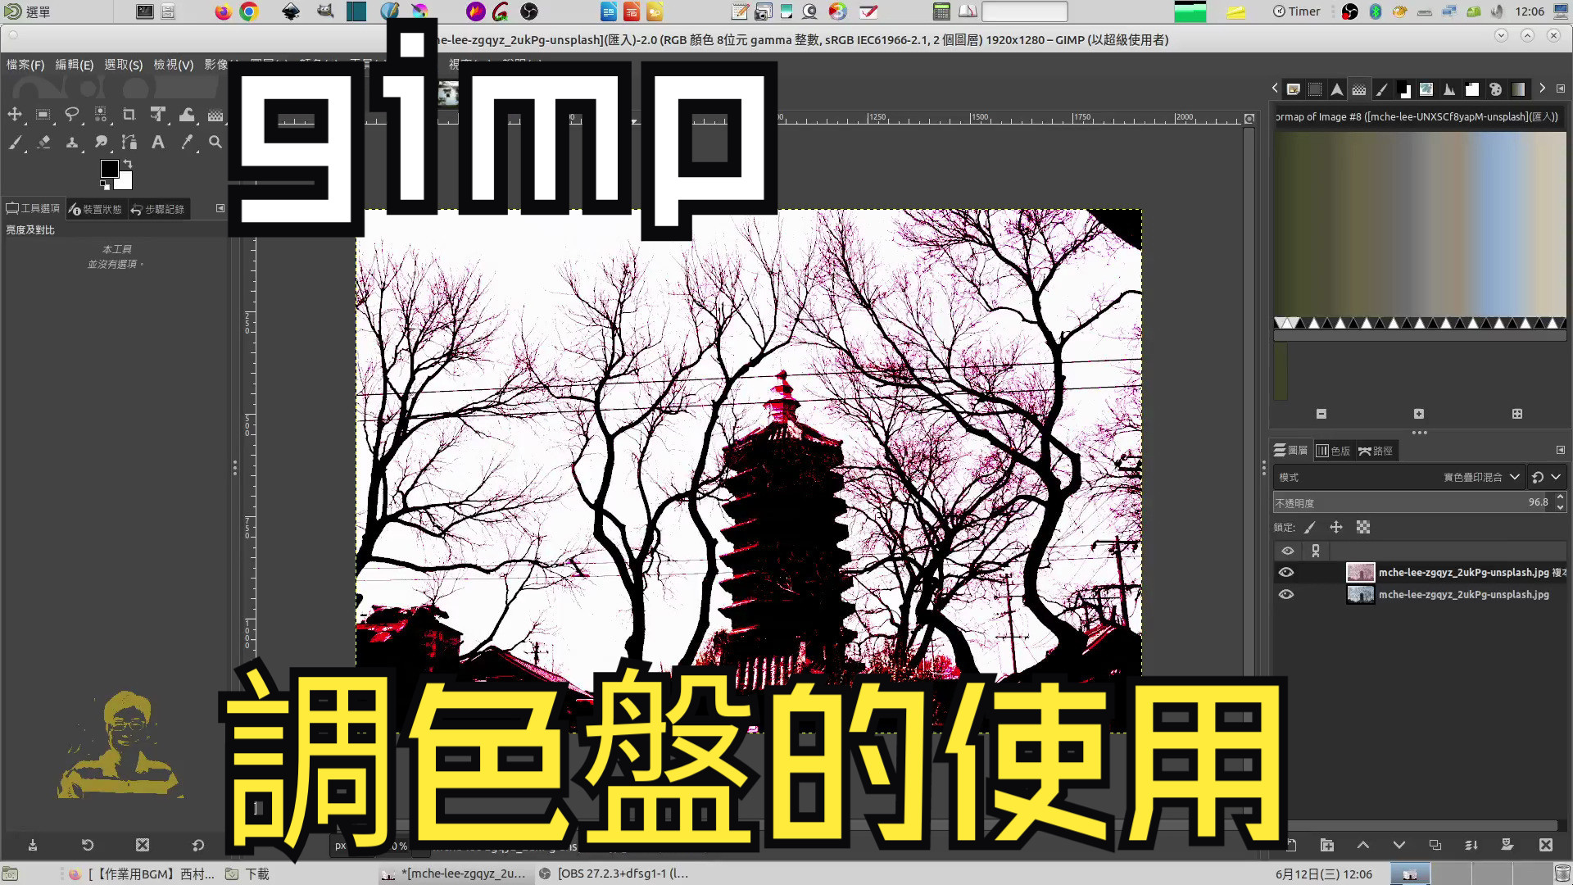
Task: Select the Rectangle Select tool
Action: (43, 114)
